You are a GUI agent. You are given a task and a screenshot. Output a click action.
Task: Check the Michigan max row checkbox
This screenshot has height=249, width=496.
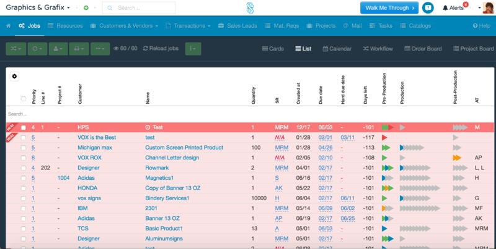(x=24, y=148)
